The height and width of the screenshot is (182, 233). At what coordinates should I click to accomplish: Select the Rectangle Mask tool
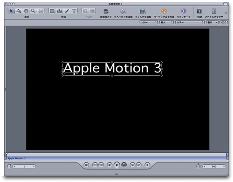click(85, 11)
